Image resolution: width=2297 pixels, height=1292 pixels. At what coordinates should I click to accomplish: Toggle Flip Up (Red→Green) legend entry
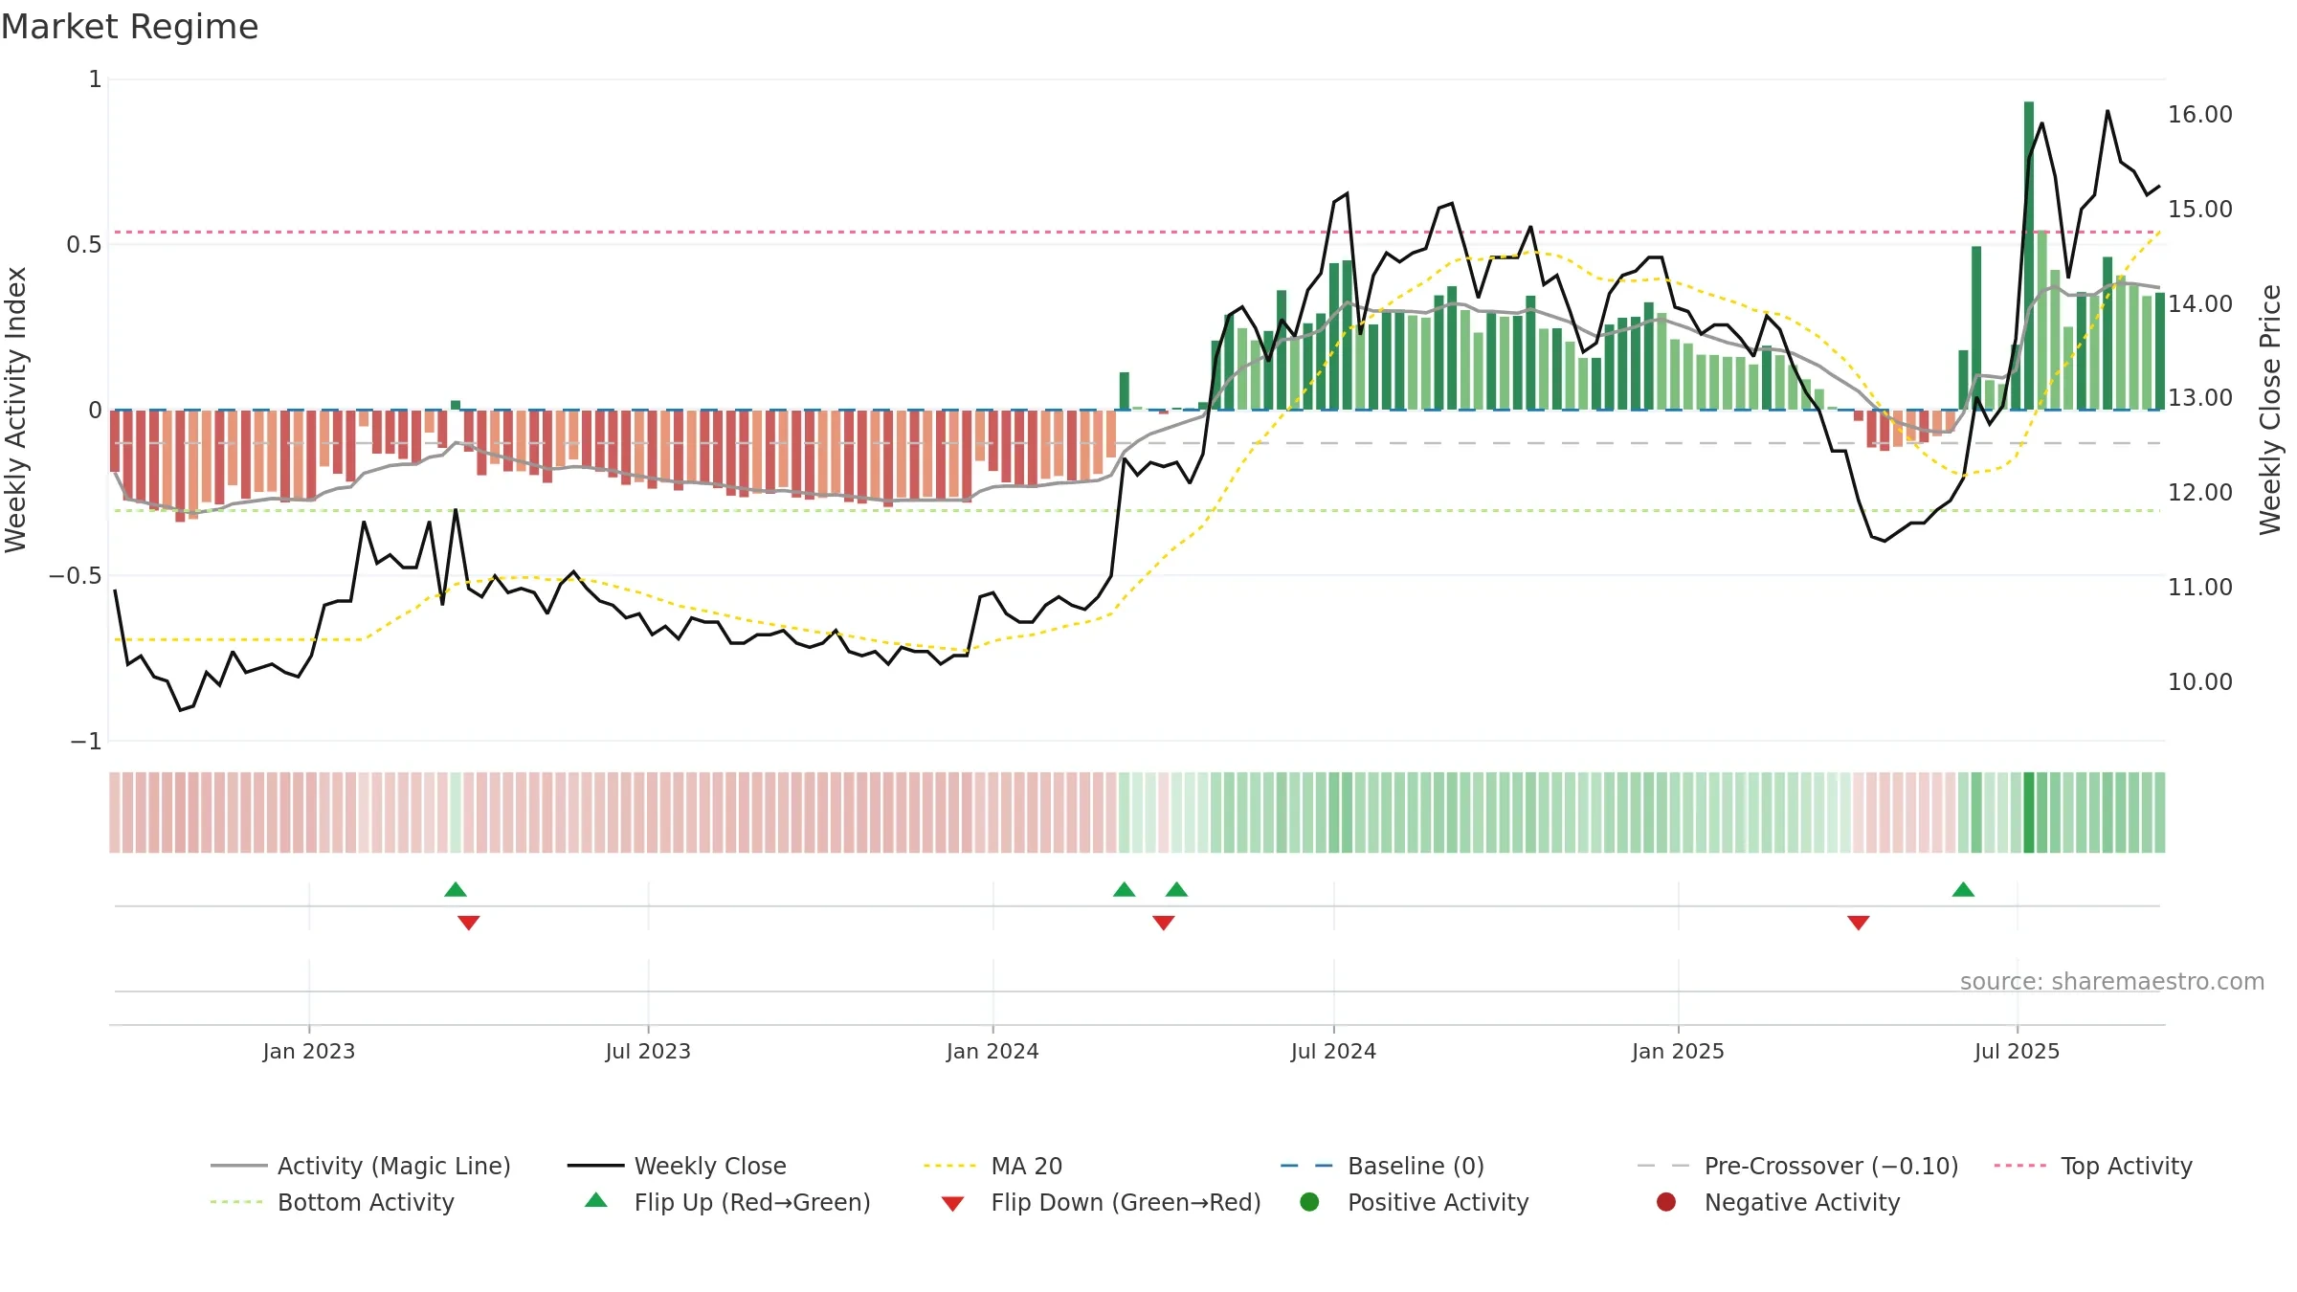coord(727,1202)
